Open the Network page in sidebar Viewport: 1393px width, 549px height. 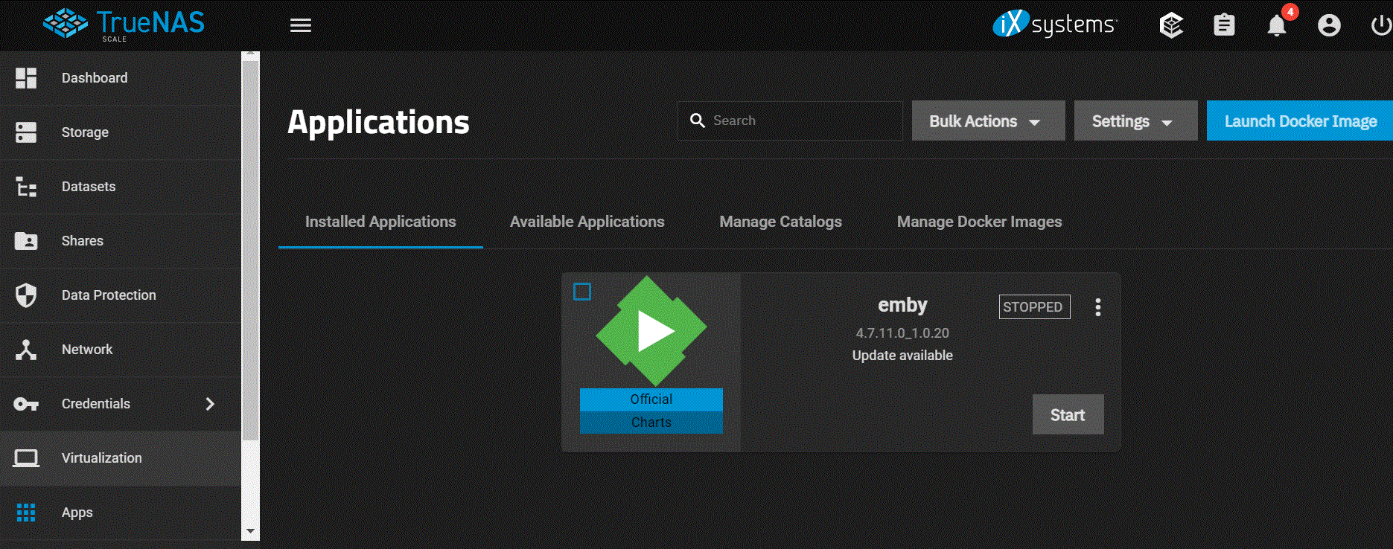[x=87, y=350]
